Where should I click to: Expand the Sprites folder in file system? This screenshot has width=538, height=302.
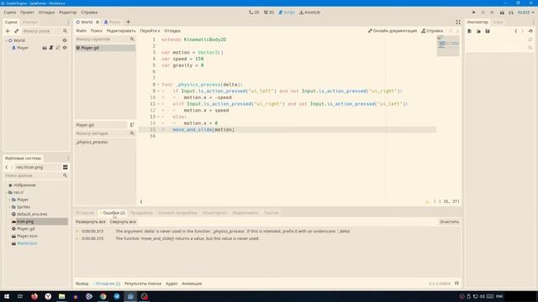(9, 207)
